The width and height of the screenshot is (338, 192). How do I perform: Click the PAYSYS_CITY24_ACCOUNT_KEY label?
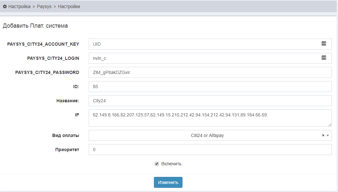pos(43,44)
